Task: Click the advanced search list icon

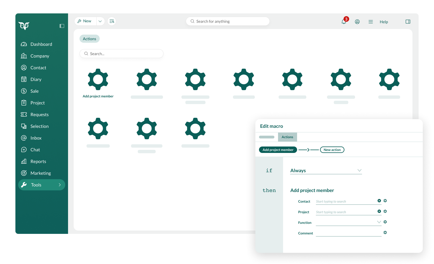Action: click(x=112, y=21)
